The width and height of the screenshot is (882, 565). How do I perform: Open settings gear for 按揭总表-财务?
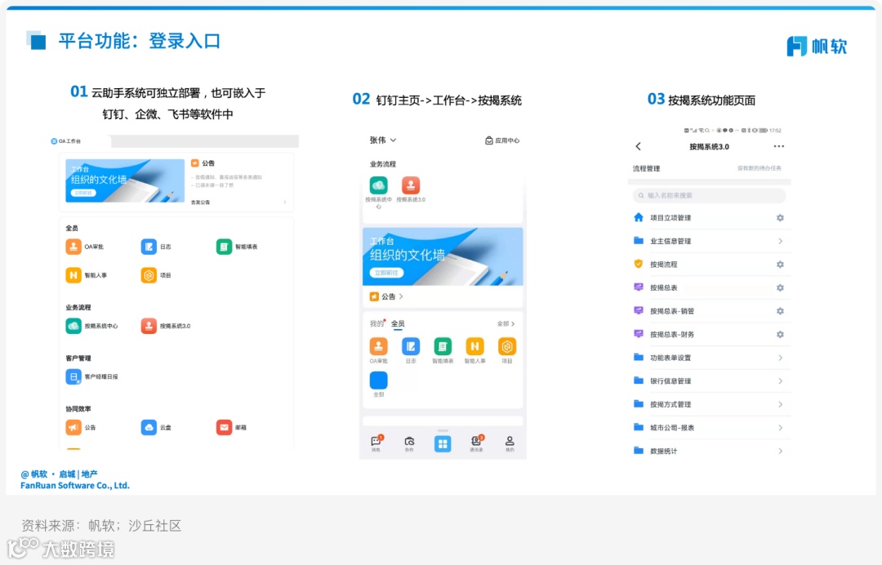780,335
